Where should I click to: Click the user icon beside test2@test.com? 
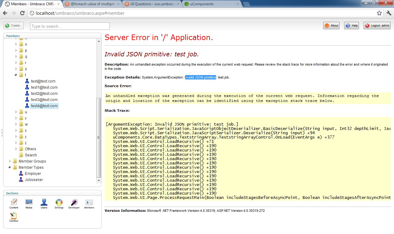click(x=27, y=94)
